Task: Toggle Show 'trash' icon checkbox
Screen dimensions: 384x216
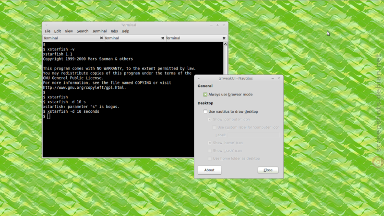Action: point(210,151)
